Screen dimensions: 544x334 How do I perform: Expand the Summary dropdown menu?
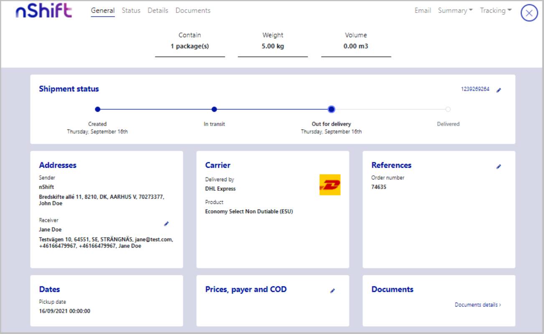tap(455, 10)
